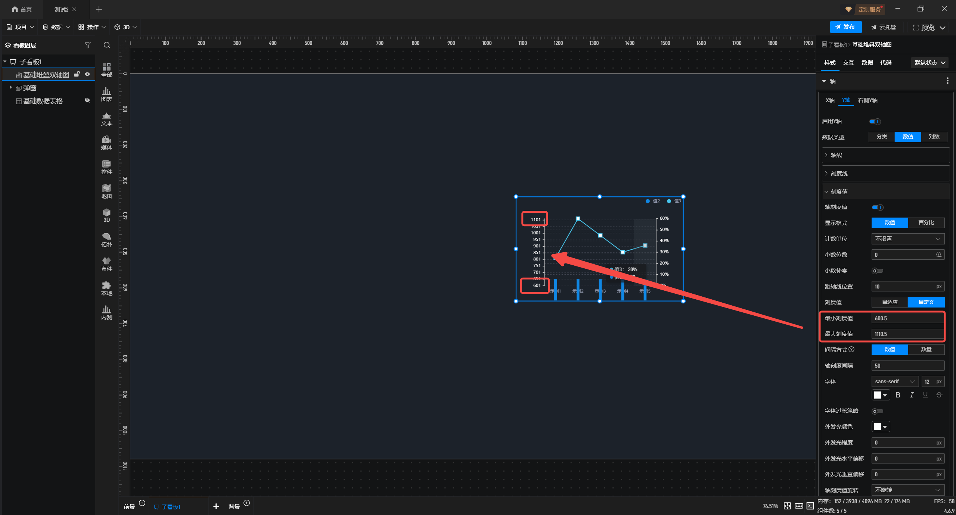
Task: Hide the 基础堆叠双轴图 layer via eye icon
Action: tap(87, 74)
